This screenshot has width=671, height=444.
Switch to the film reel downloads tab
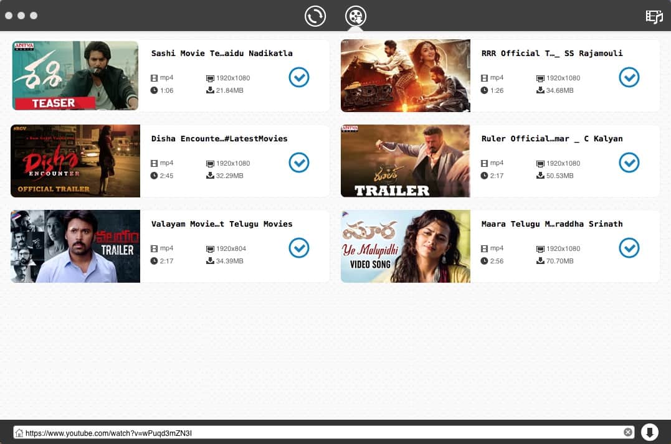pyautogui.click(x=356, y=16)
